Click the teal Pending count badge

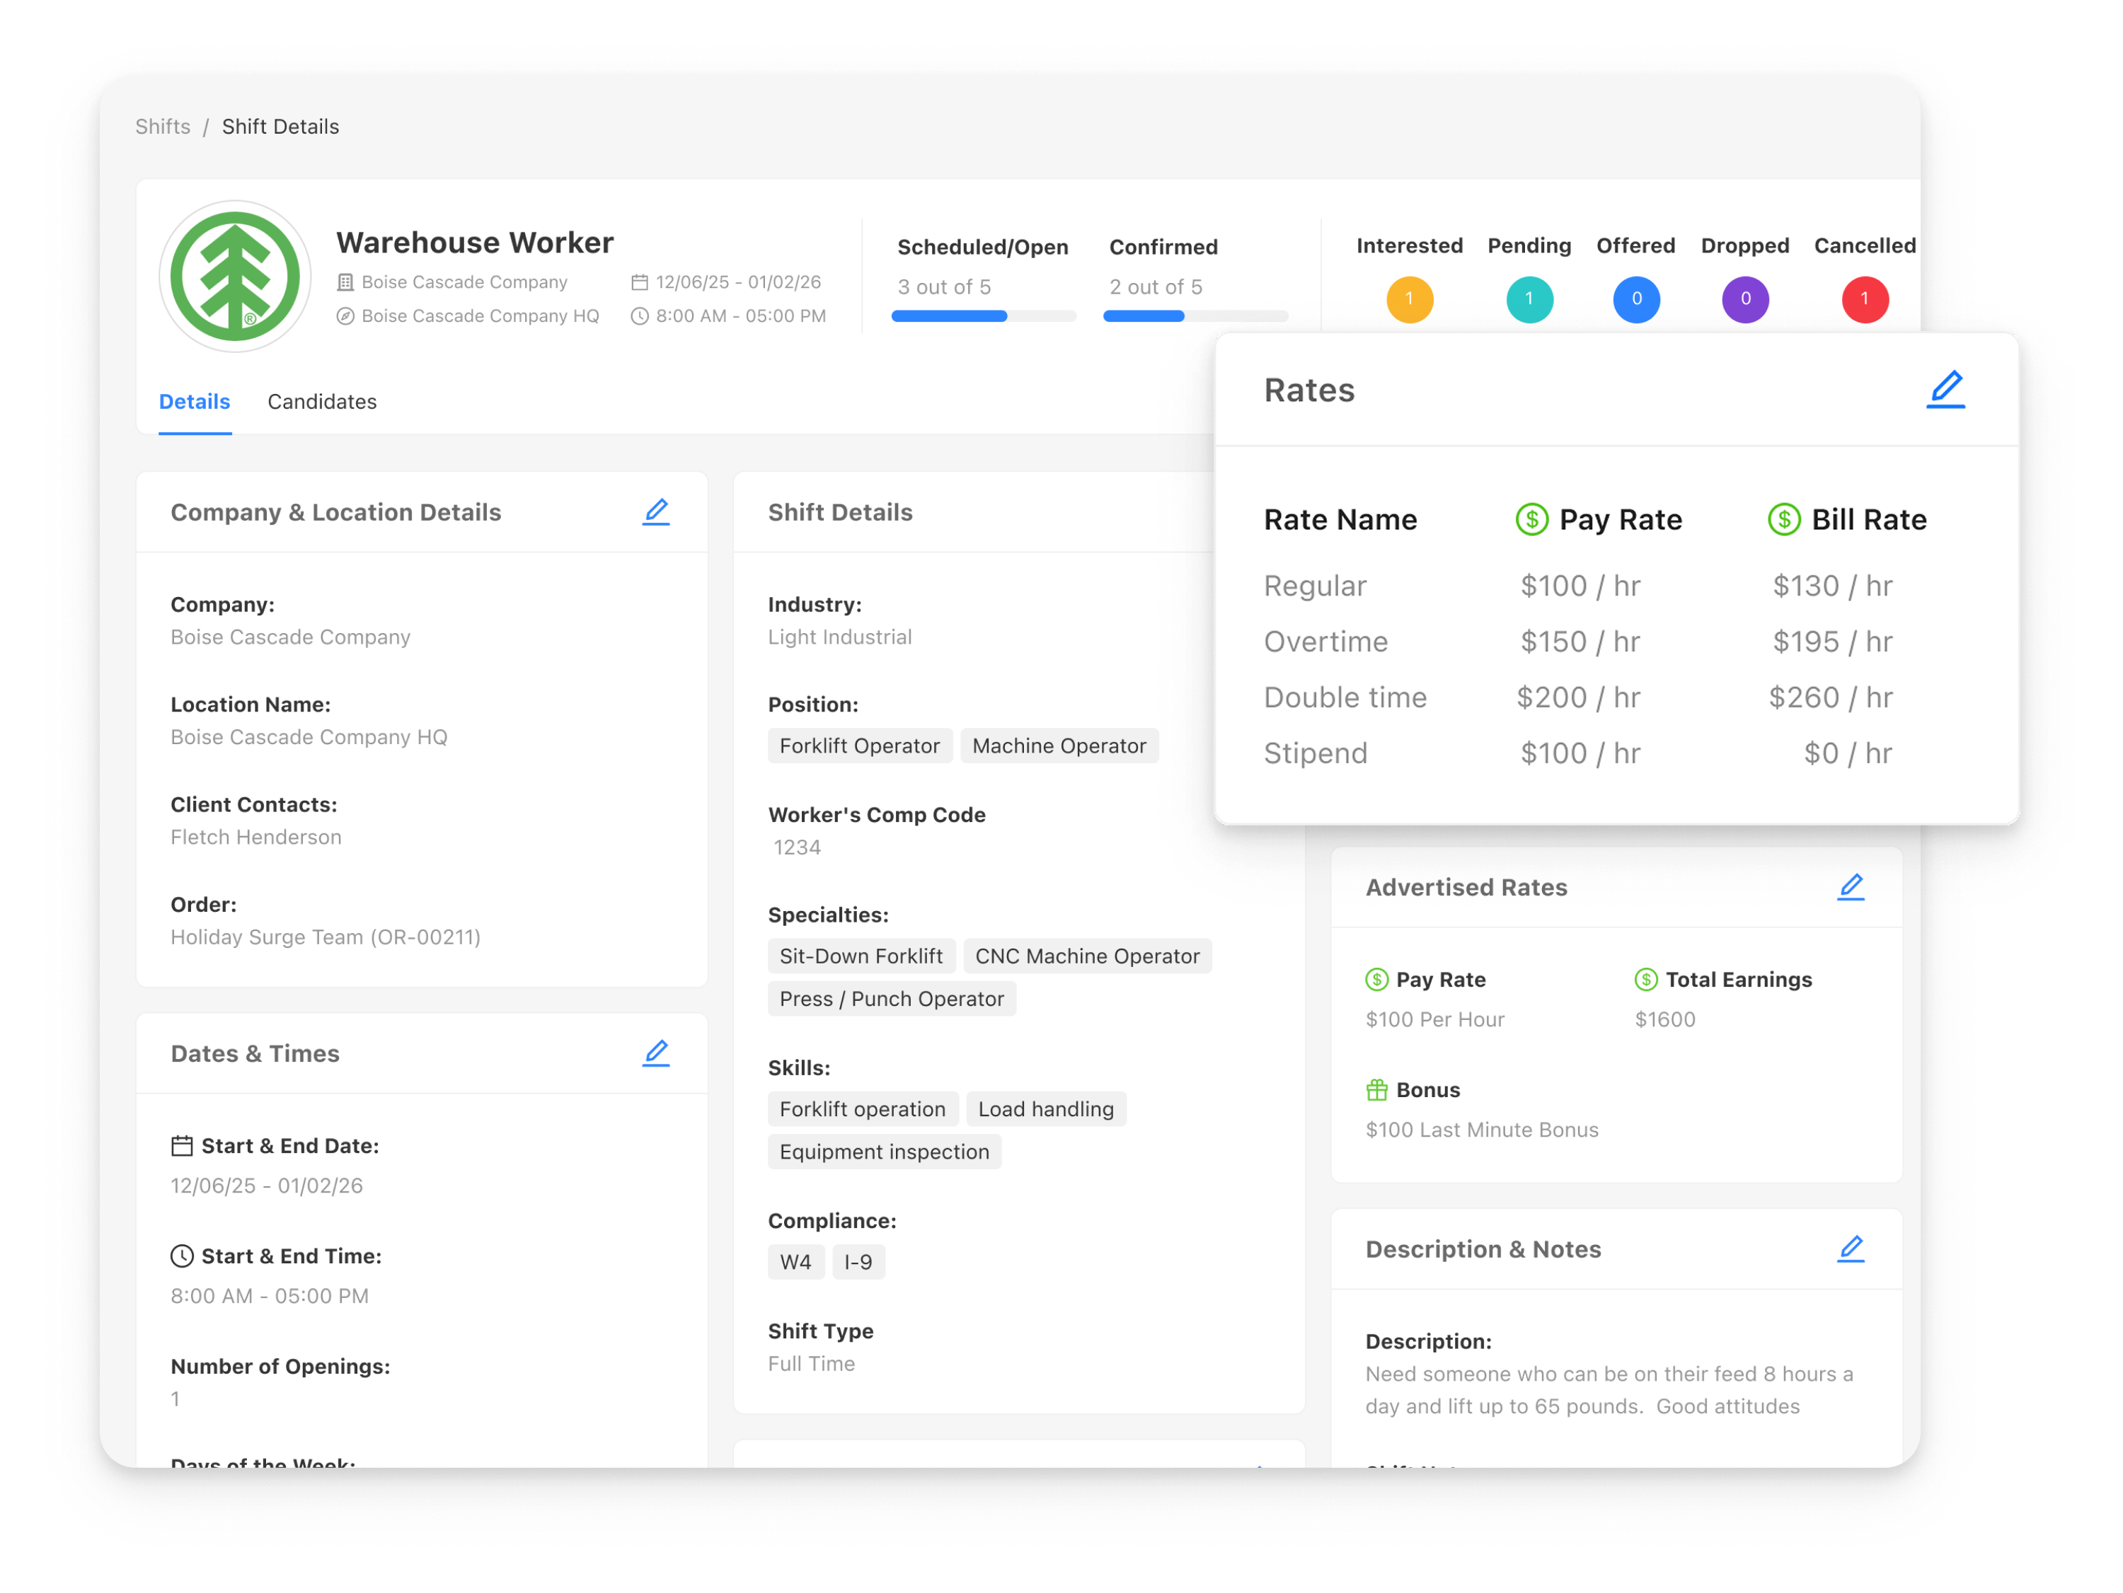tap(1530, 299)
